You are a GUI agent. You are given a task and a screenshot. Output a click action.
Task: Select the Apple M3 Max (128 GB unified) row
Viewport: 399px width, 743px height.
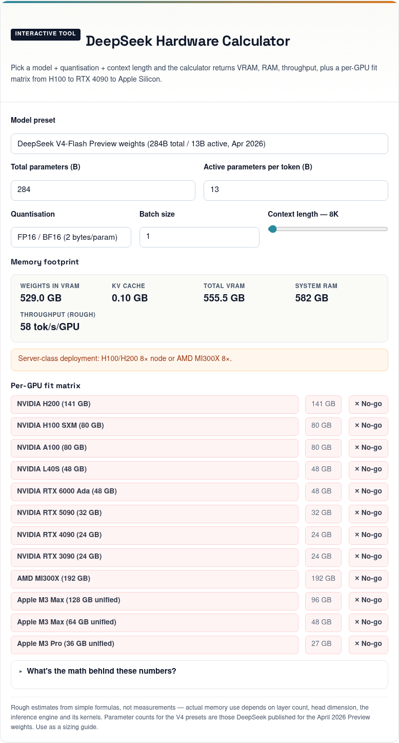154,601
